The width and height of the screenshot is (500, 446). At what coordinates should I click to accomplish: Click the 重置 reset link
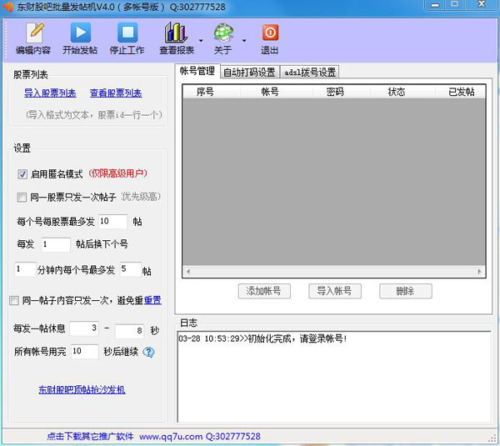152,300
